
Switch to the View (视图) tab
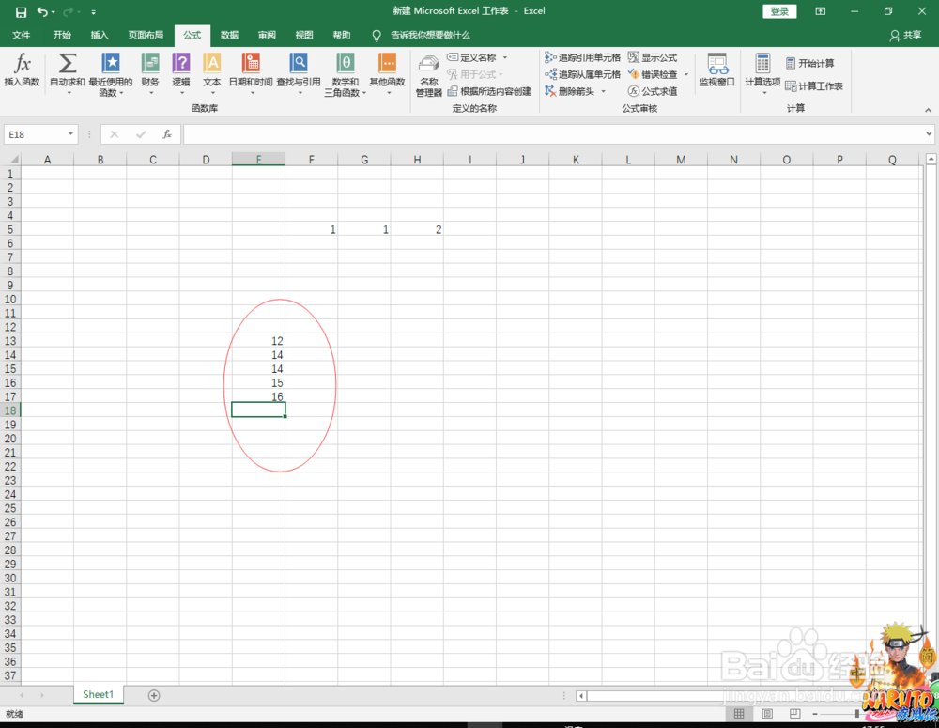[x=304, y=35]
